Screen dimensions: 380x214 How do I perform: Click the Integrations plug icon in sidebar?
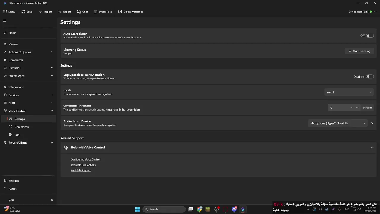(5, 87)
